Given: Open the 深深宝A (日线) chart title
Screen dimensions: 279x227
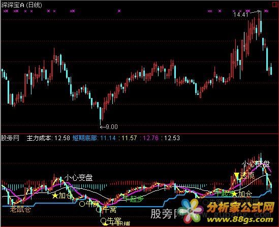Looking at the screenshot, I should click(21, 5).
